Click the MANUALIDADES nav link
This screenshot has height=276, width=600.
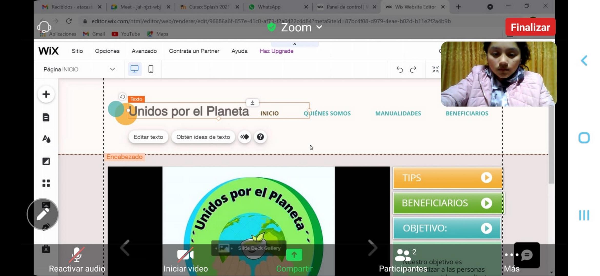(x=398, y=113)
